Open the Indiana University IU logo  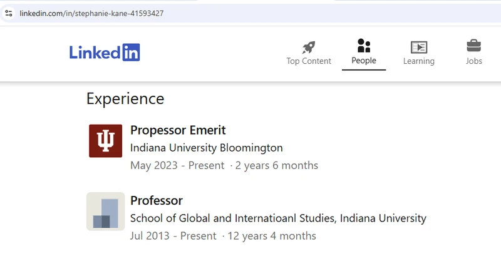[105, 141]
